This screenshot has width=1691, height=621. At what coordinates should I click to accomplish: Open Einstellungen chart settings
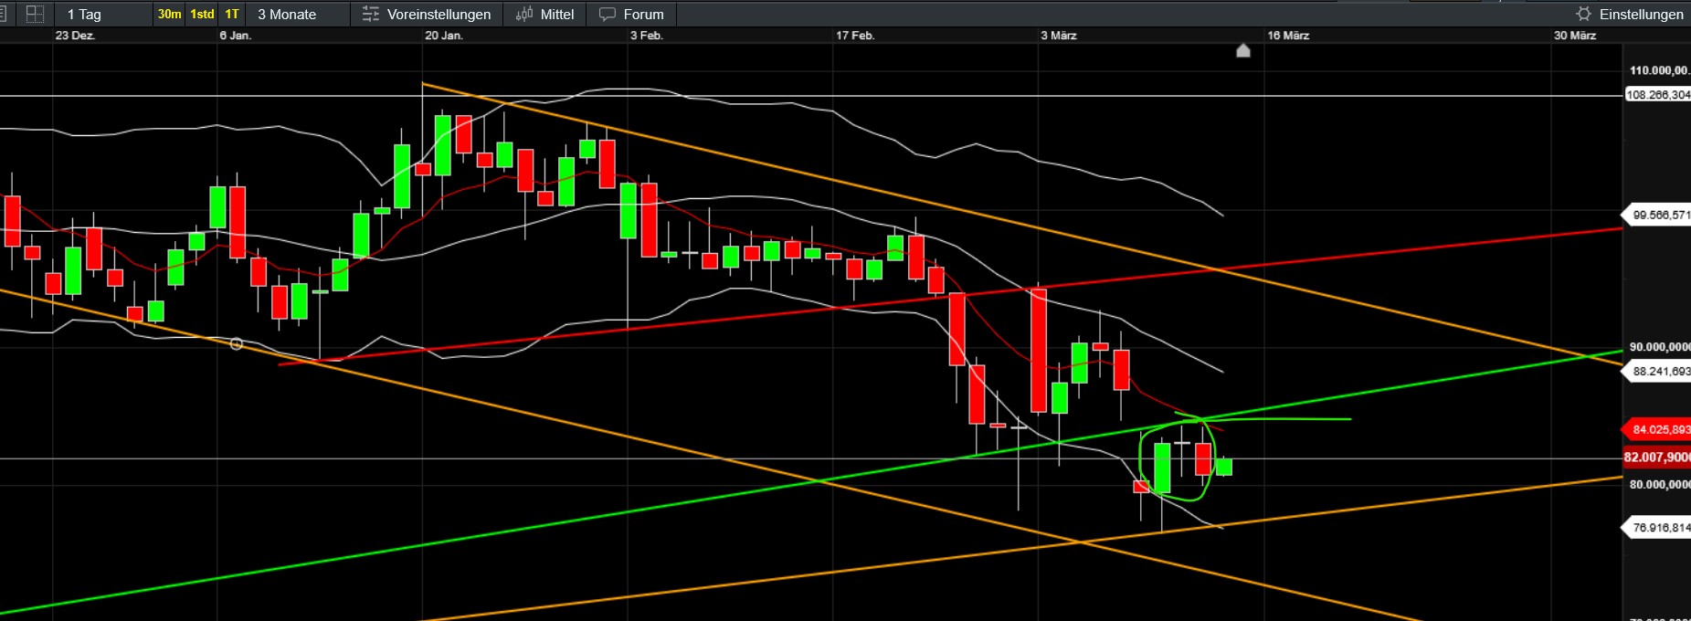(x=1630, y=14)
